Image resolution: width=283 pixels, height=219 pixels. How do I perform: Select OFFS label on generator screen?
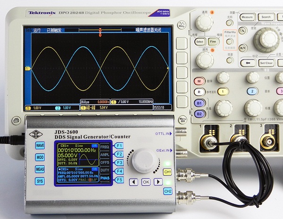pyautogui.click(x=105, y=162)
